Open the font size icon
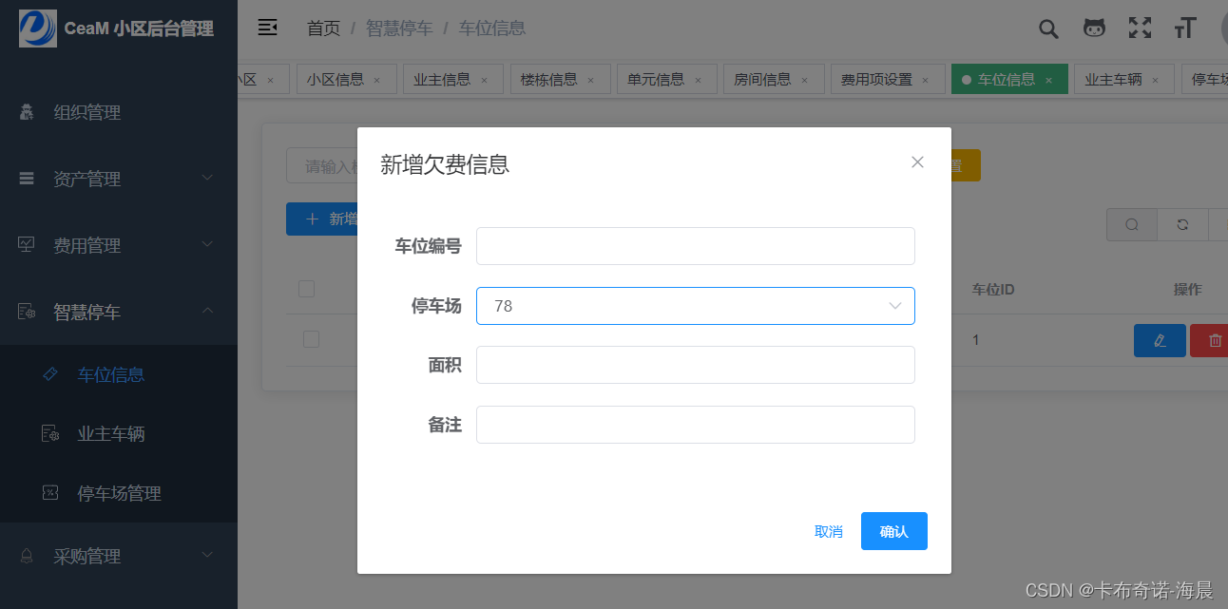 [1184, 29]
